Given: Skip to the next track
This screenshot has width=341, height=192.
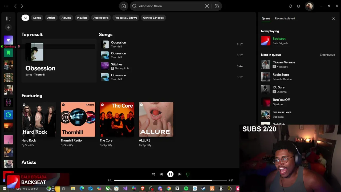Looking at the screenshot, I should (x=180, y=174).
